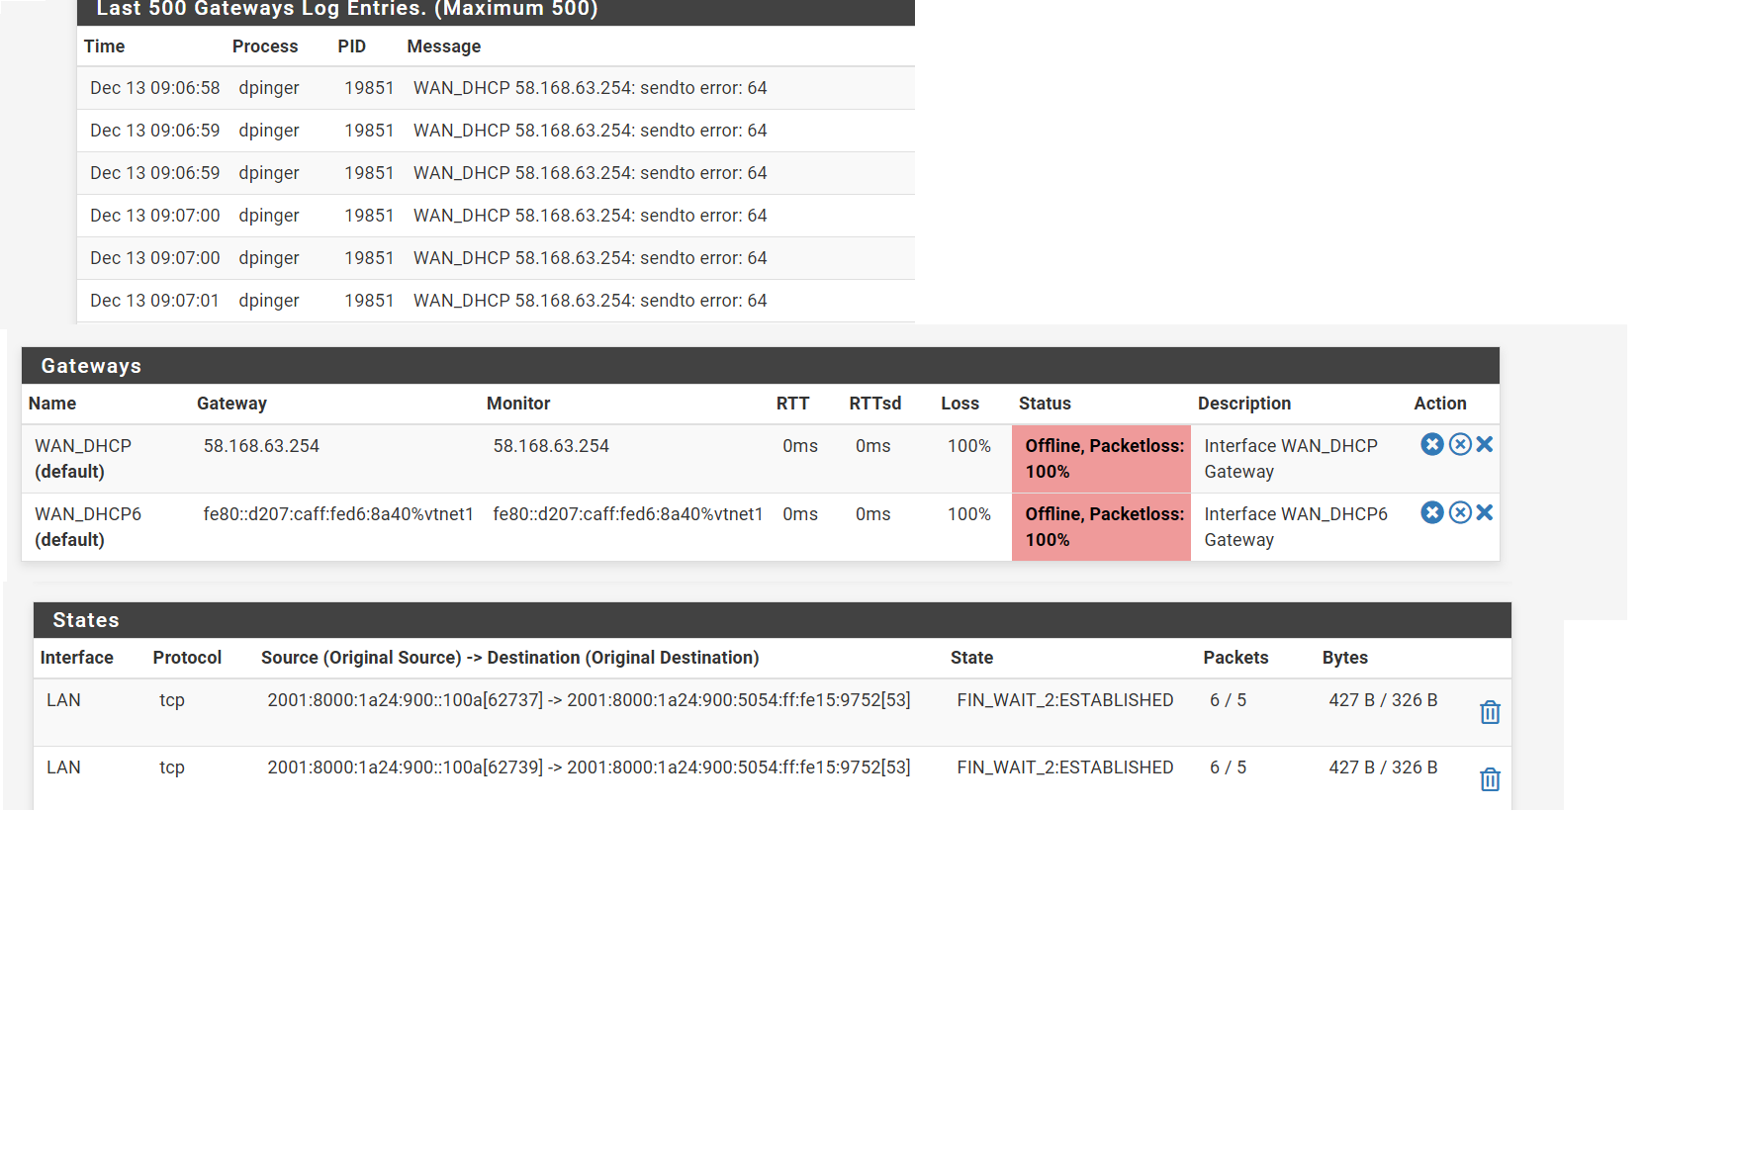
Task: Click the '427 B / 326 B' bytes for port 62737
Action: [1383, 700]
